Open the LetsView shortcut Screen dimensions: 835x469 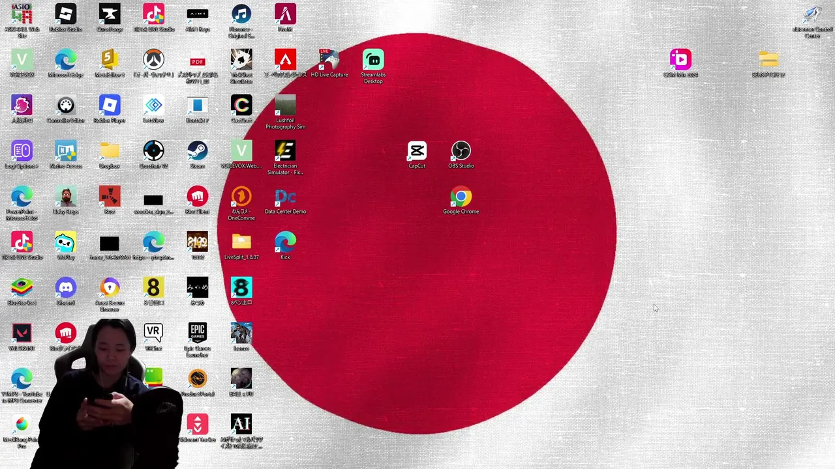(x=153, y=106)
